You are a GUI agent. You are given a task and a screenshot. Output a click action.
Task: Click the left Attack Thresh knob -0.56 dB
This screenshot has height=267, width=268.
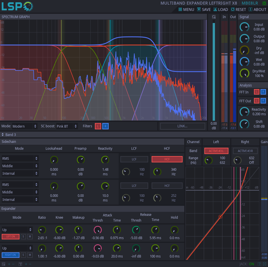98,230
